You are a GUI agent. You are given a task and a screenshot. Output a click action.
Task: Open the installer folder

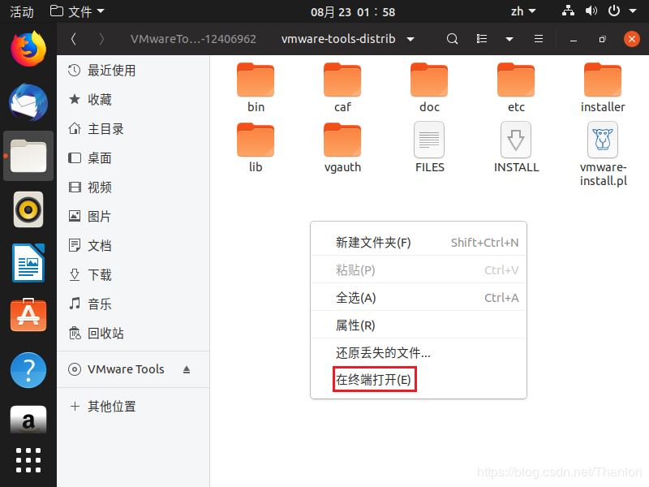(x=603, y=81)
